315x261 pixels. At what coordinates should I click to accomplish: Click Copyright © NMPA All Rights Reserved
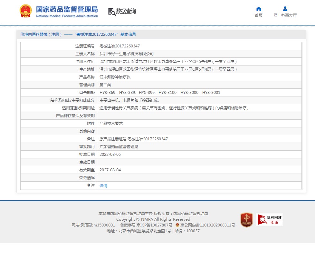coord(153,219)
